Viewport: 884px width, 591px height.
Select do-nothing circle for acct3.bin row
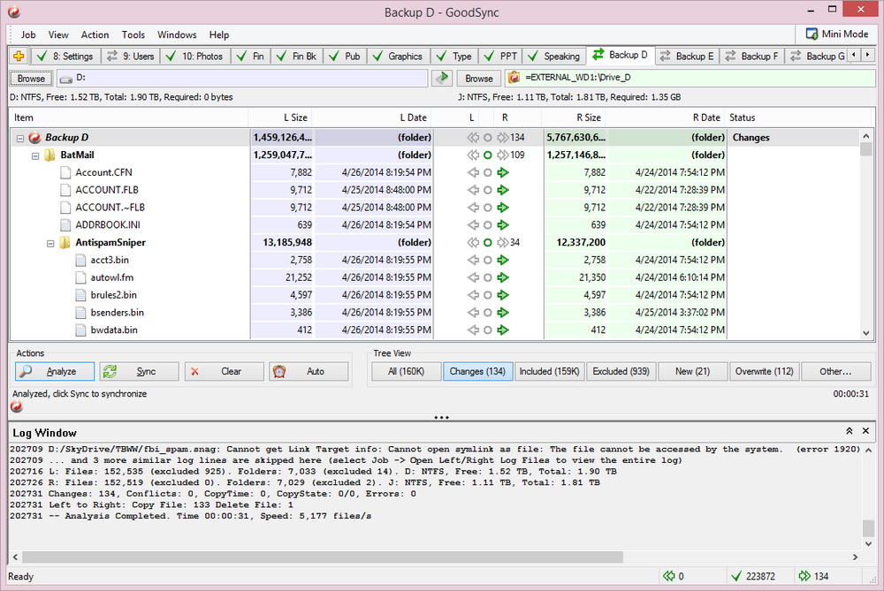tap(488, 260)
